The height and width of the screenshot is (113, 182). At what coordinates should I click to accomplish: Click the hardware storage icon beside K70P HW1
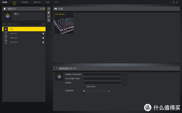pyautogui.click(x=43, y=34)
